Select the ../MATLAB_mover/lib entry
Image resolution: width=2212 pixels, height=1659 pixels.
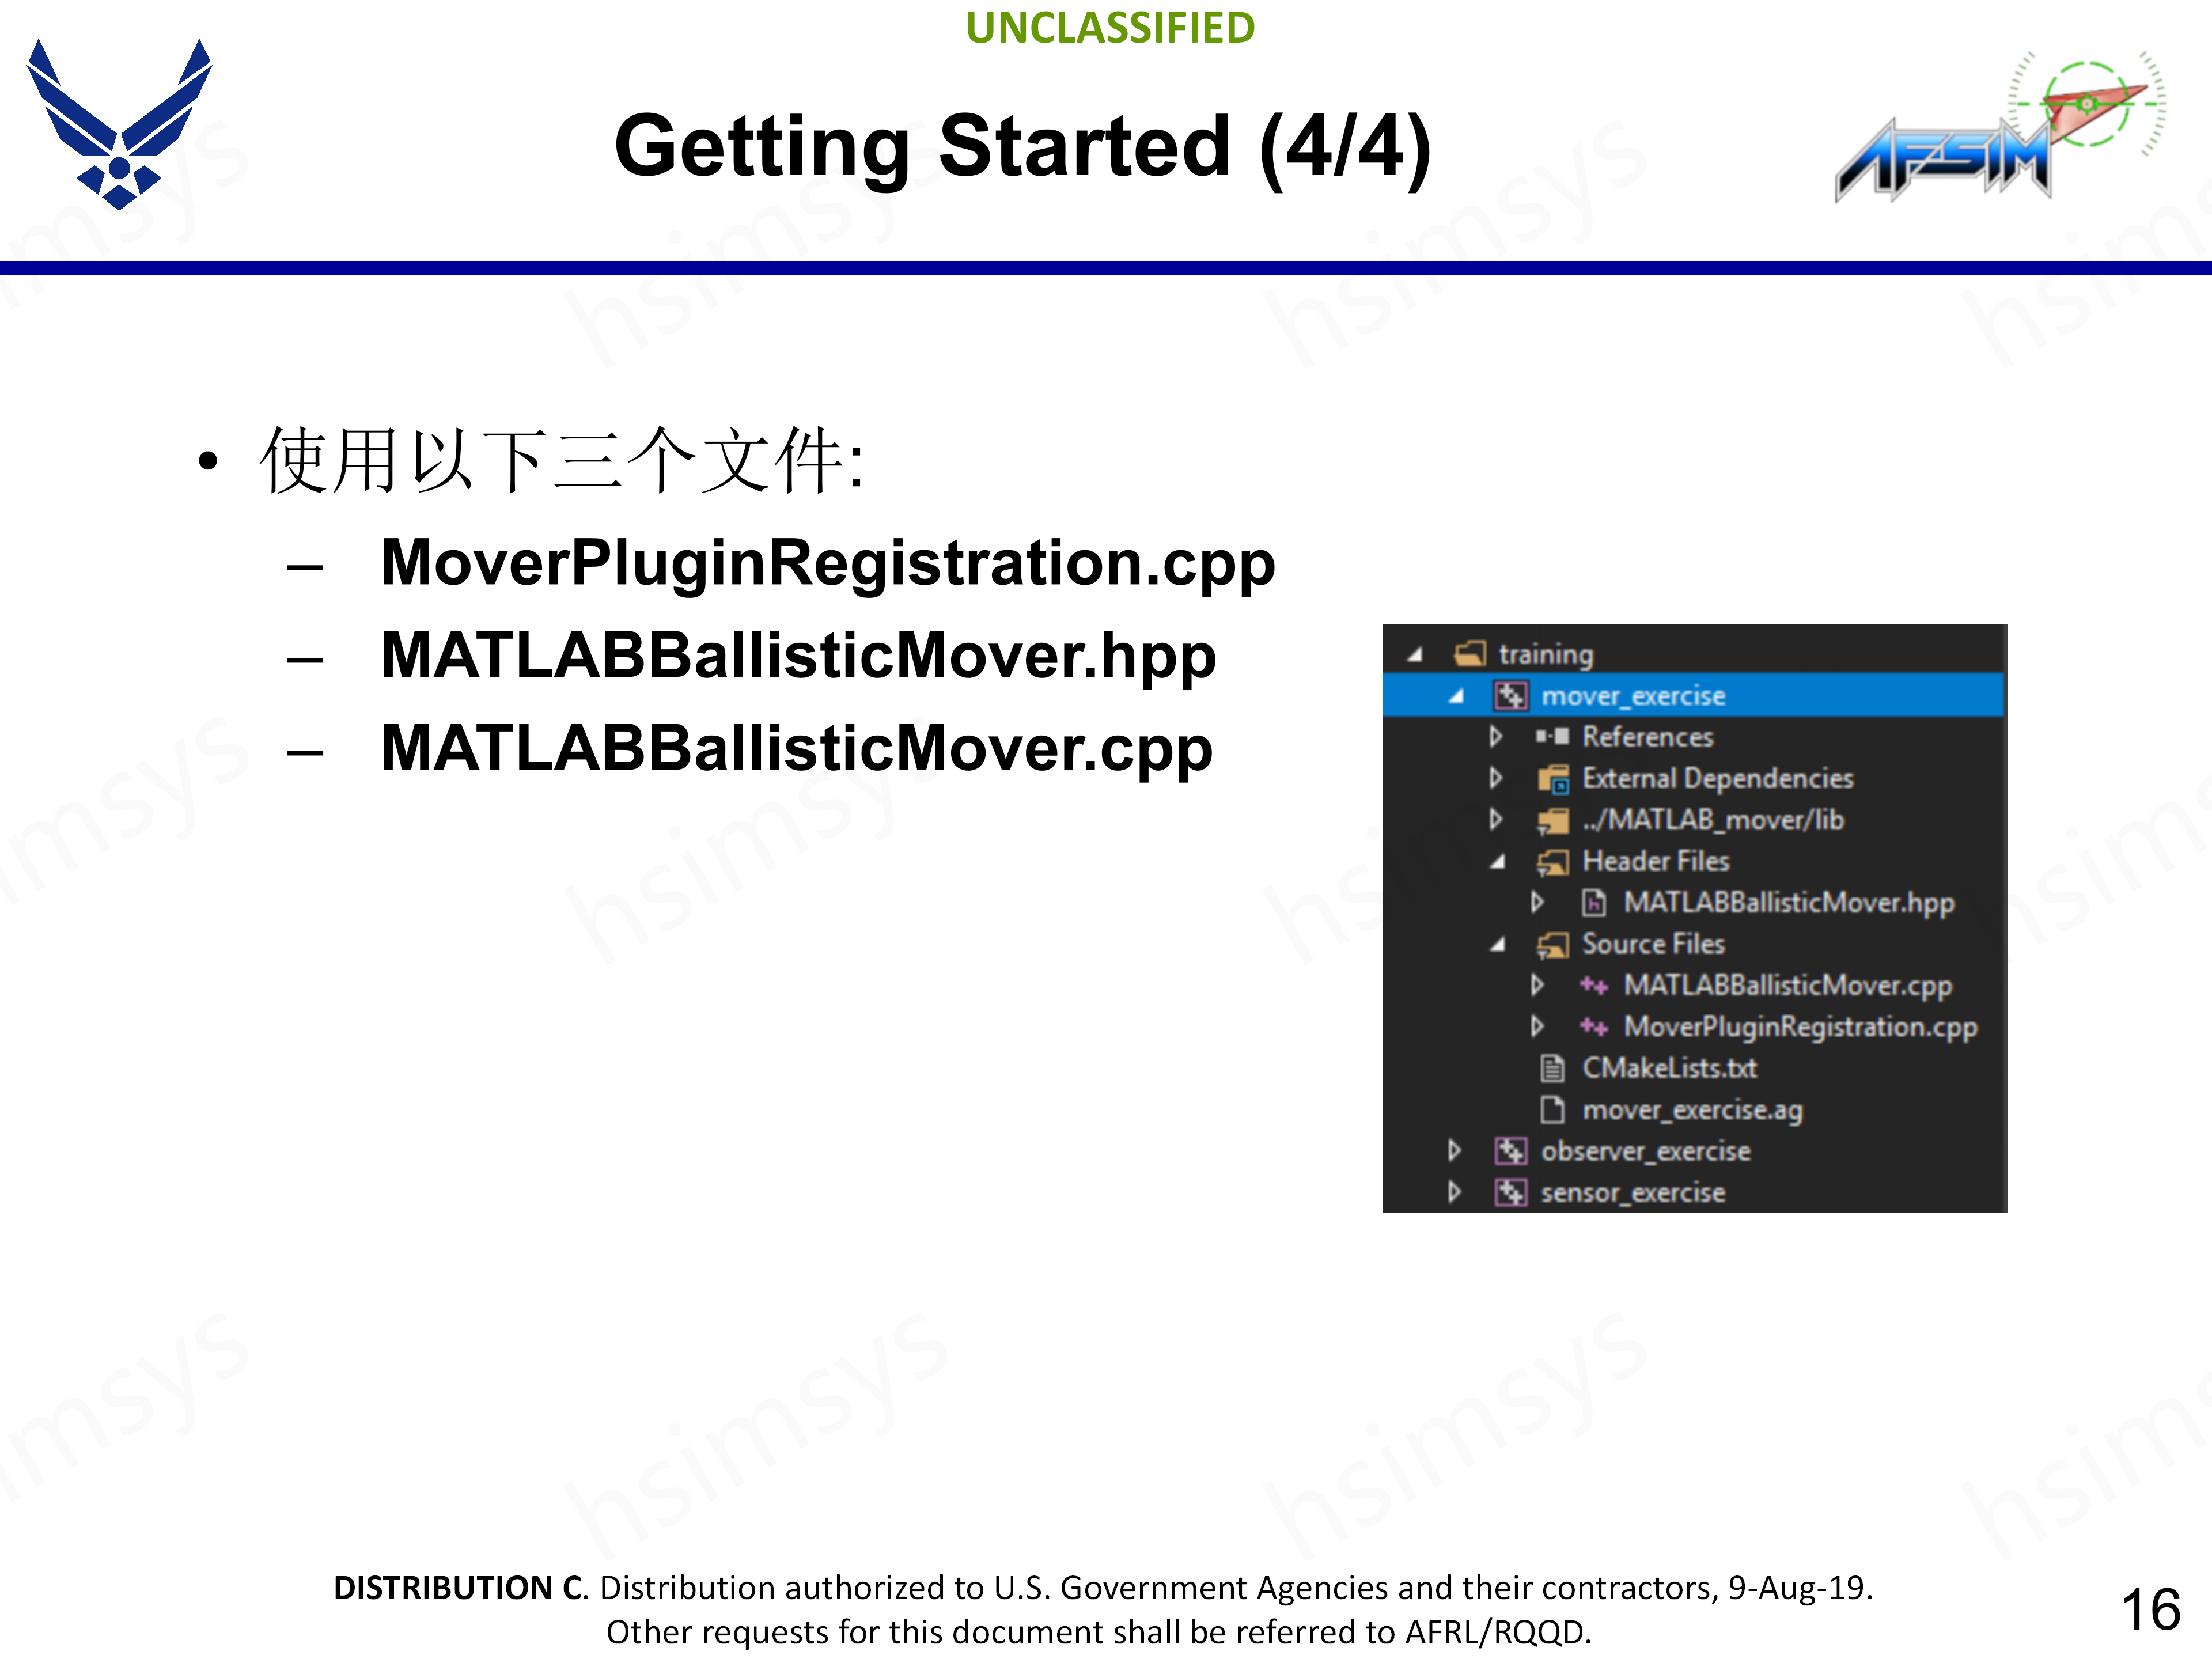pos(1705,821)
